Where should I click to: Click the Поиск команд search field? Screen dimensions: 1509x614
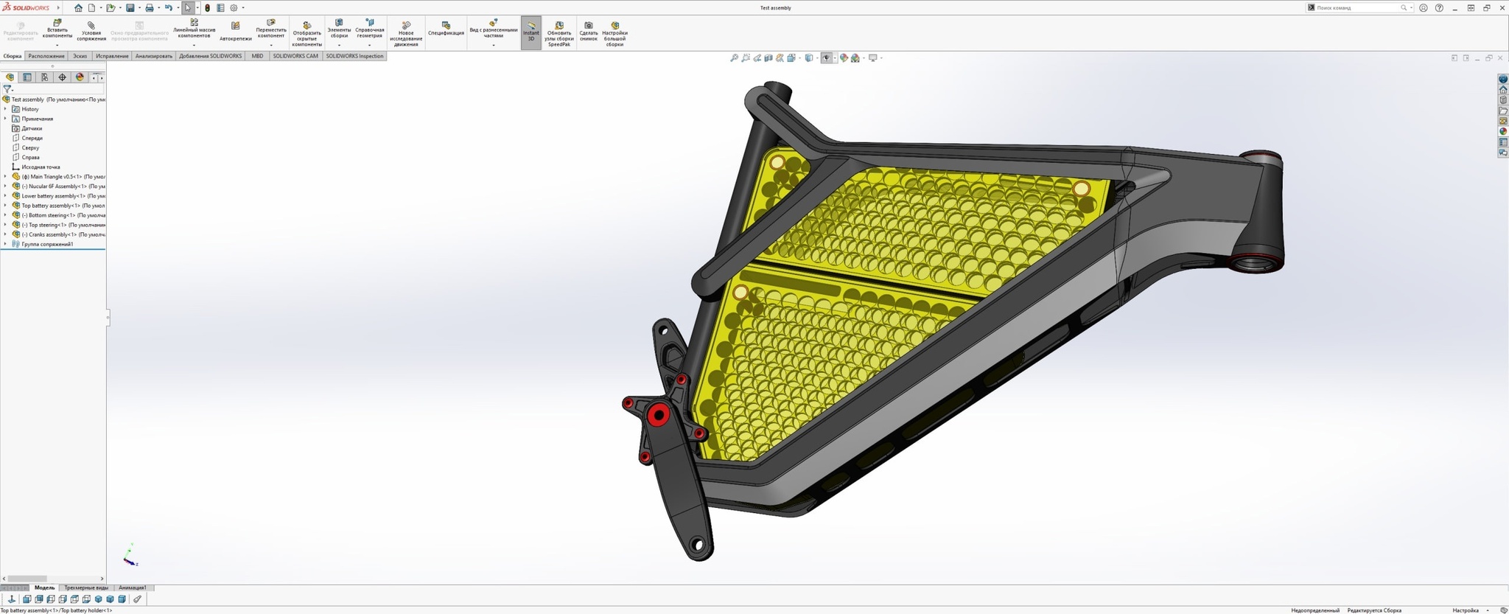pyautogui.click(x=1357, y=8)
